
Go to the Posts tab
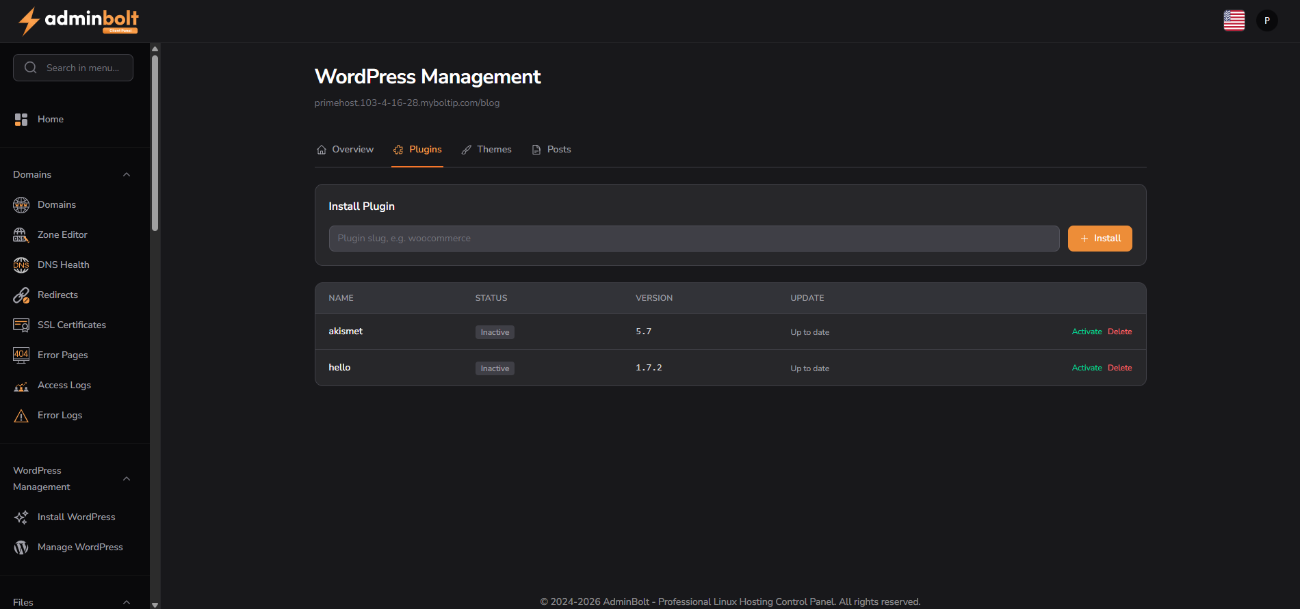[551, 150]
